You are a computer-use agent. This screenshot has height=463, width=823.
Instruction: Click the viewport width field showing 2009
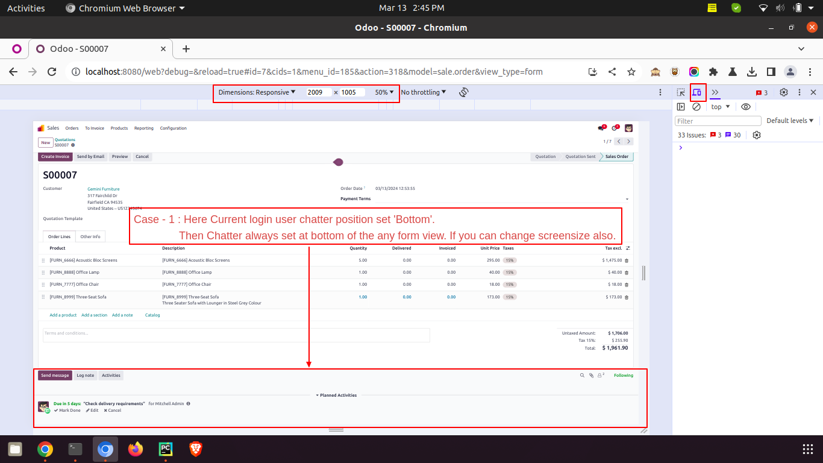(319, 92)
